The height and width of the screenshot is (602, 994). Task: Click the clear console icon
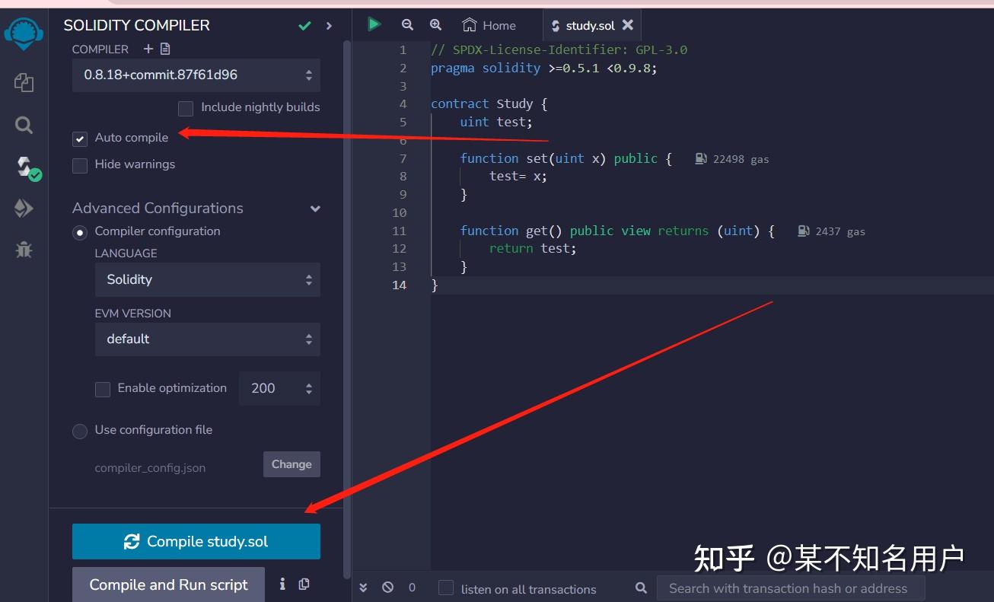388,588
